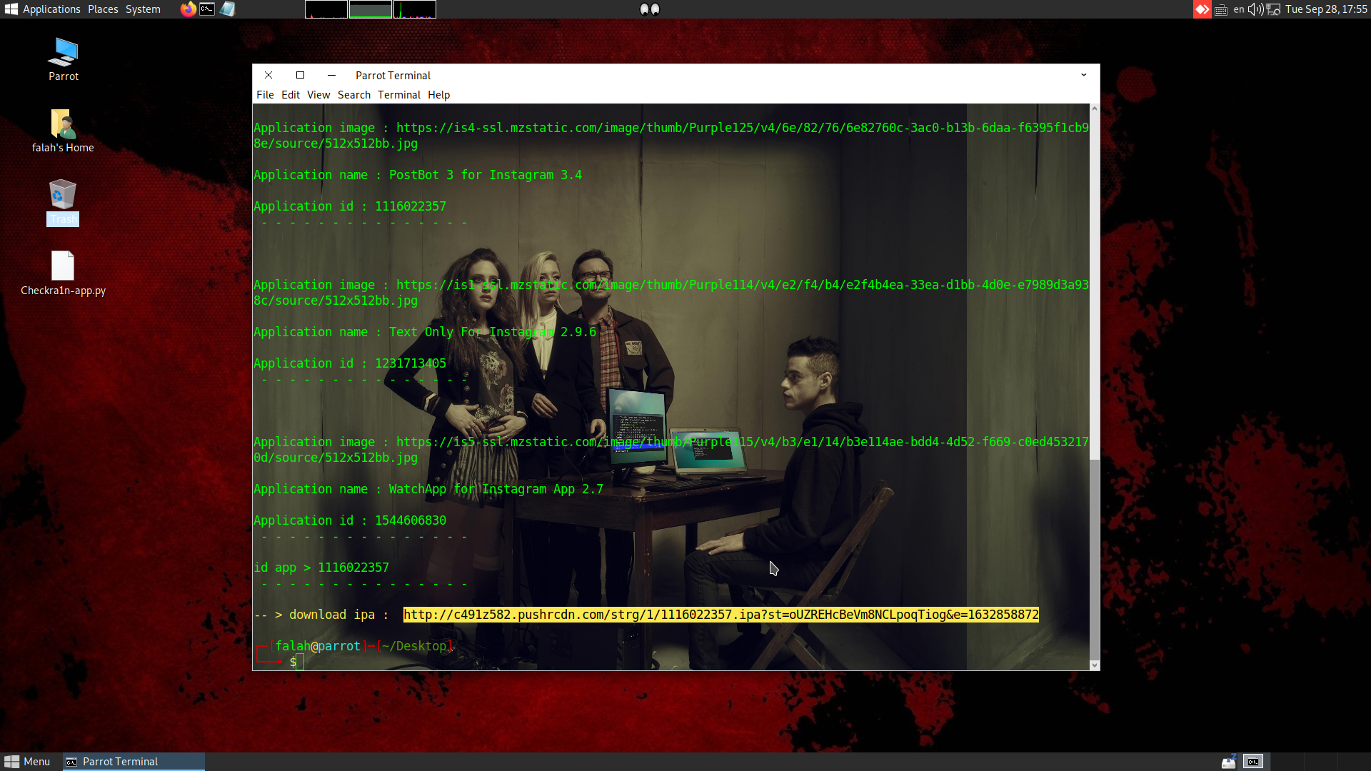Expand the terminal title bar dropdown arrow

[1083, 75]
